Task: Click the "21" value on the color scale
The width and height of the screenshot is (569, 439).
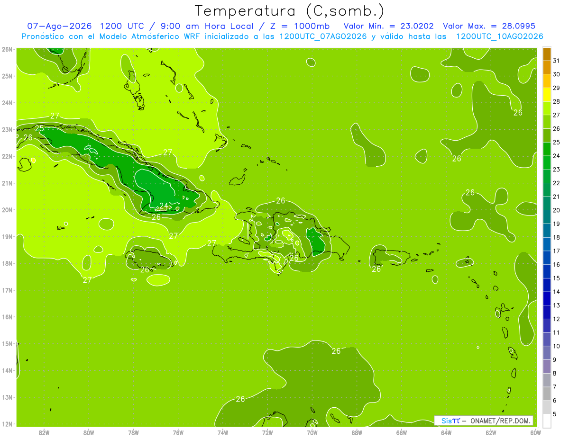Action: point(556,197)
